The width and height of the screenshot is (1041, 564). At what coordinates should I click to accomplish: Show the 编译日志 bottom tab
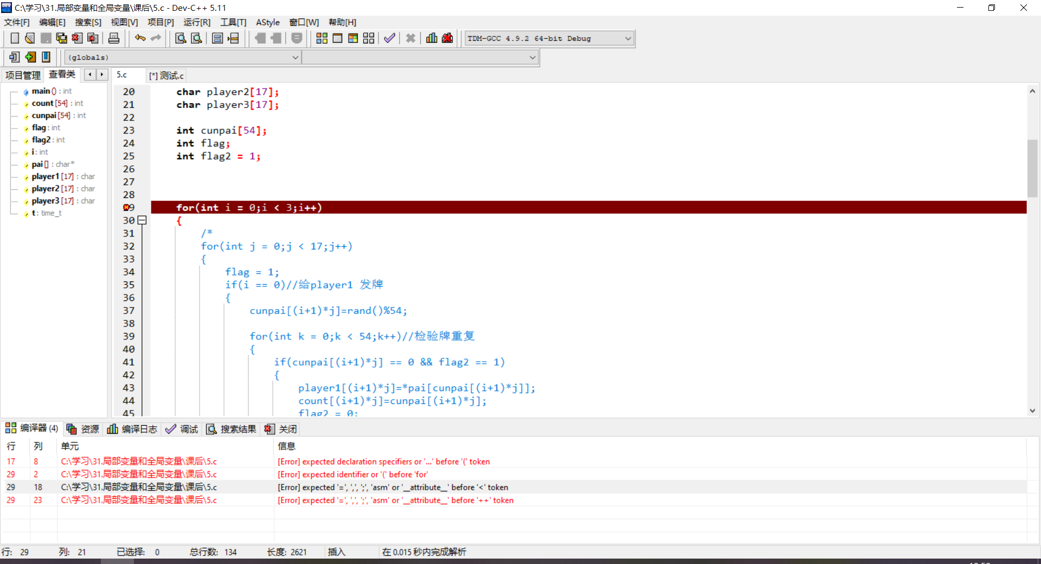click(132, 429)
